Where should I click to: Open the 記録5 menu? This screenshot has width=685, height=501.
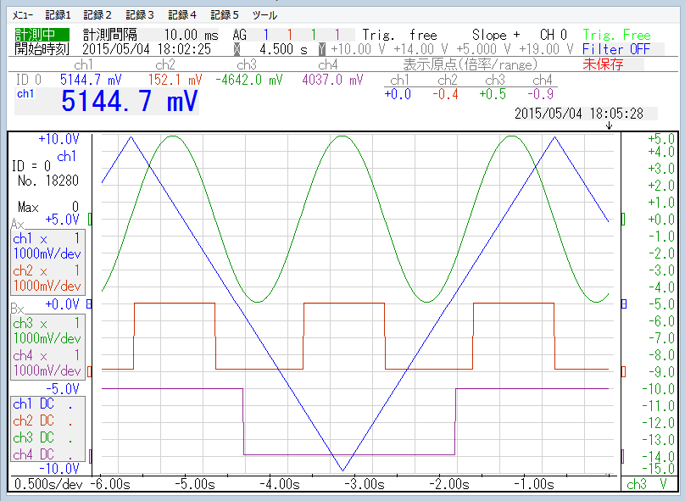(x=225, y=15)
